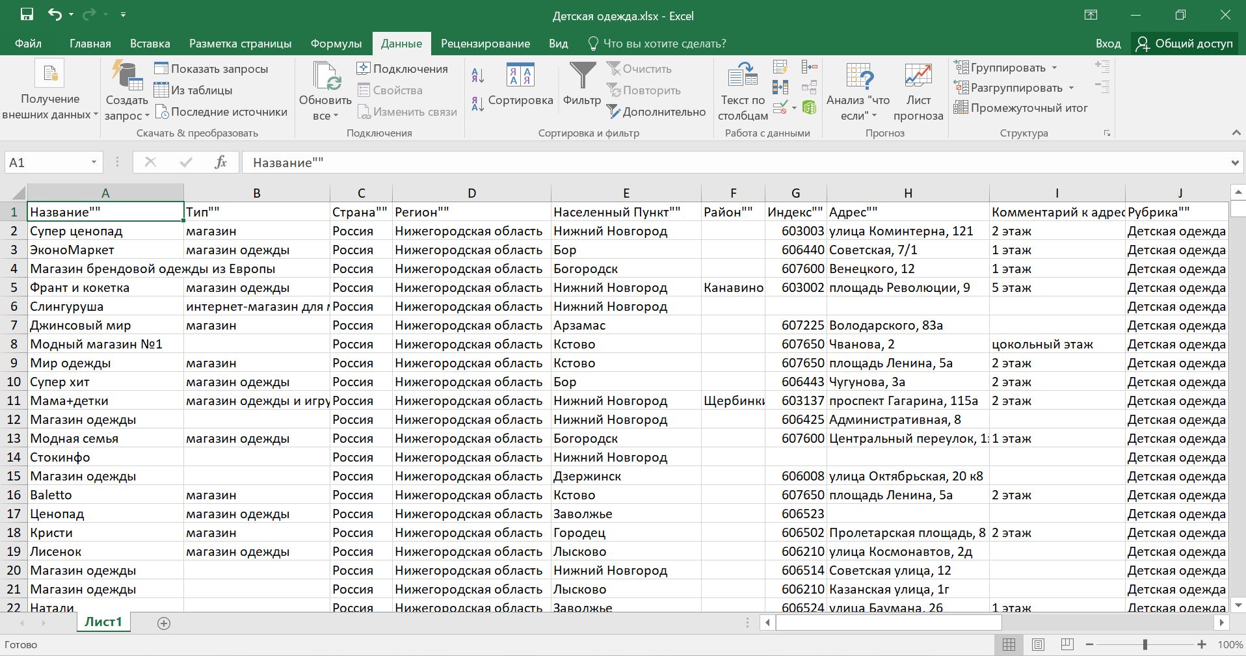Save the workbook using the floppy icon
The width and height of the screenshot is (1246, 656).
coord(27,15)
